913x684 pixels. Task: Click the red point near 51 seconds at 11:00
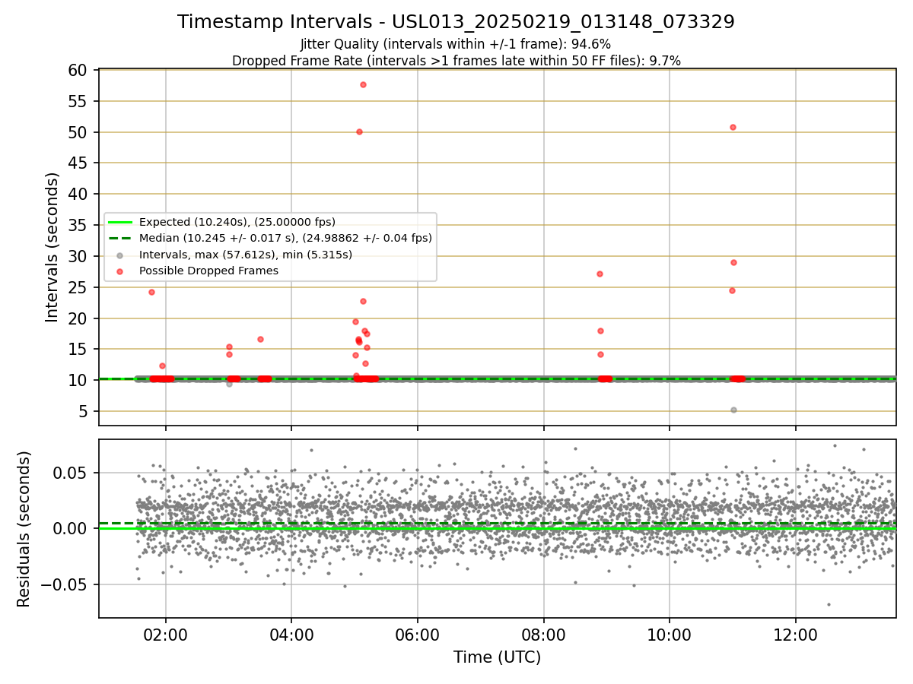tap(733, 127)
